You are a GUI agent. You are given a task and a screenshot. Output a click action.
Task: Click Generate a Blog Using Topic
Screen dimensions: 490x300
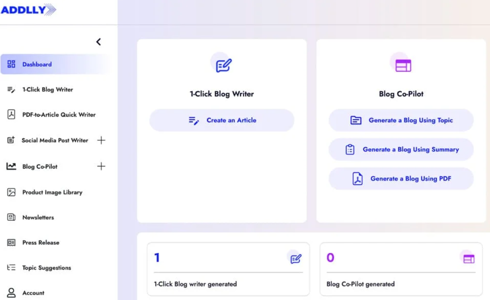(x=401, y=120)
